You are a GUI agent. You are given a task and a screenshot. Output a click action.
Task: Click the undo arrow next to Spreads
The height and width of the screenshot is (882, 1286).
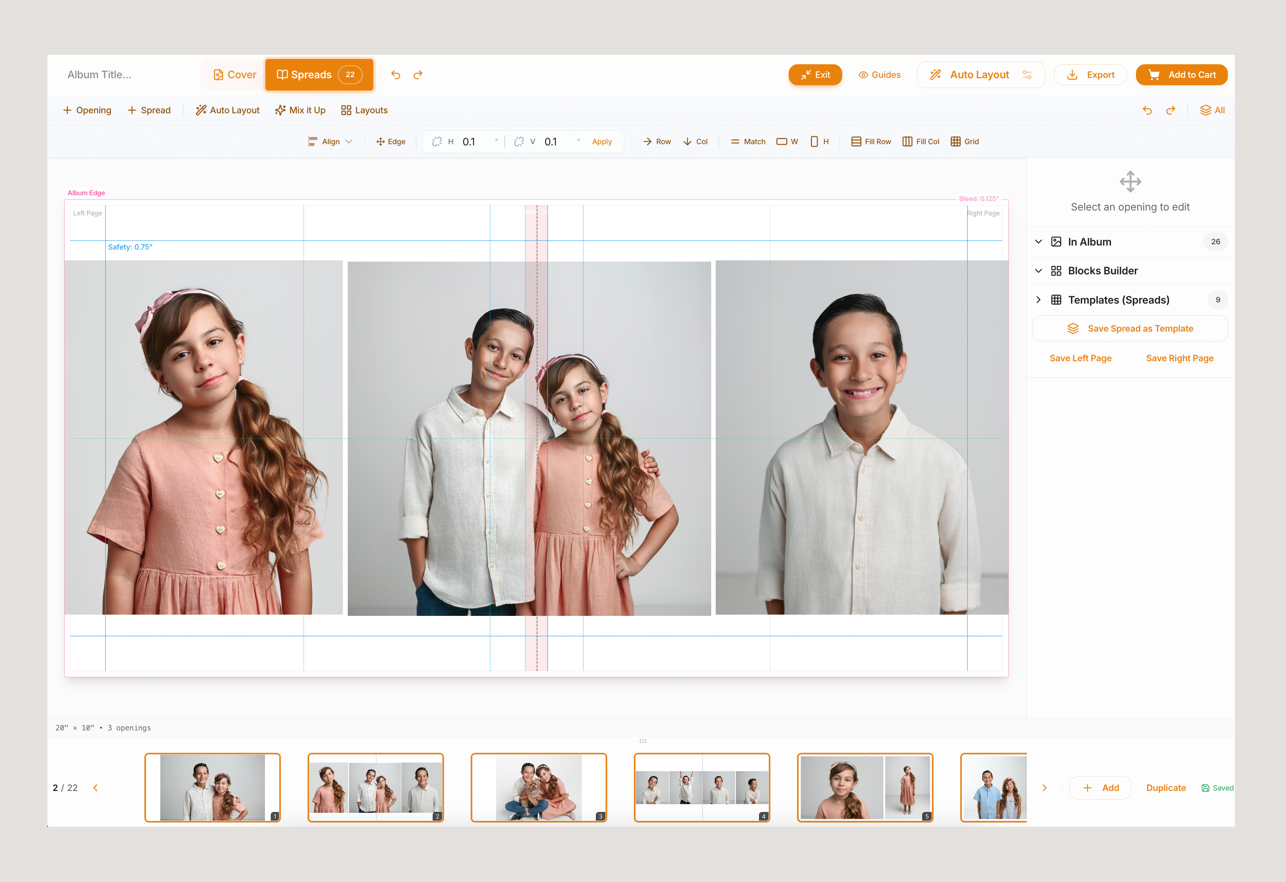click(x=396, y=75)
